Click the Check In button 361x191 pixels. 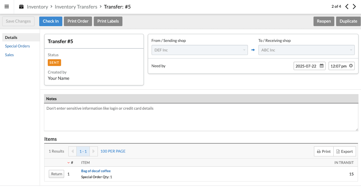[x=51, y=21]
